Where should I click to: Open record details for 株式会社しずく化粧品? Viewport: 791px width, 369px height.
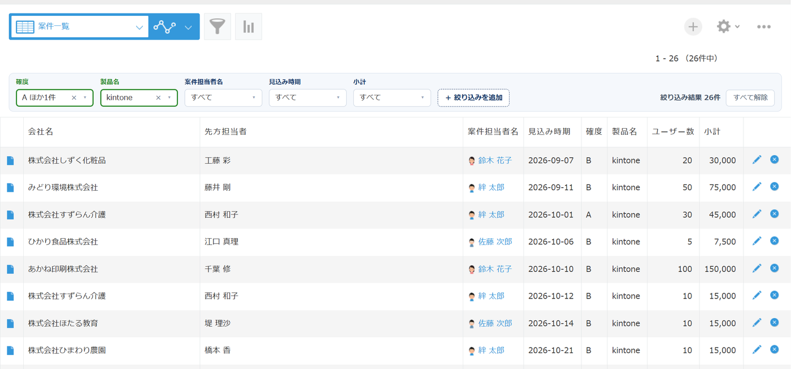pyautogui.click(x=10, y=161)
